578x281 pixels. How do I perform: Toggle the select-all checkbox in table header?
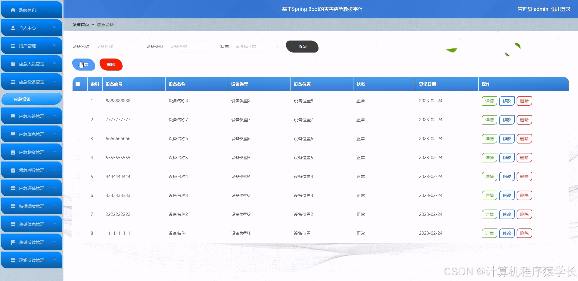click(x=78, y=84)
